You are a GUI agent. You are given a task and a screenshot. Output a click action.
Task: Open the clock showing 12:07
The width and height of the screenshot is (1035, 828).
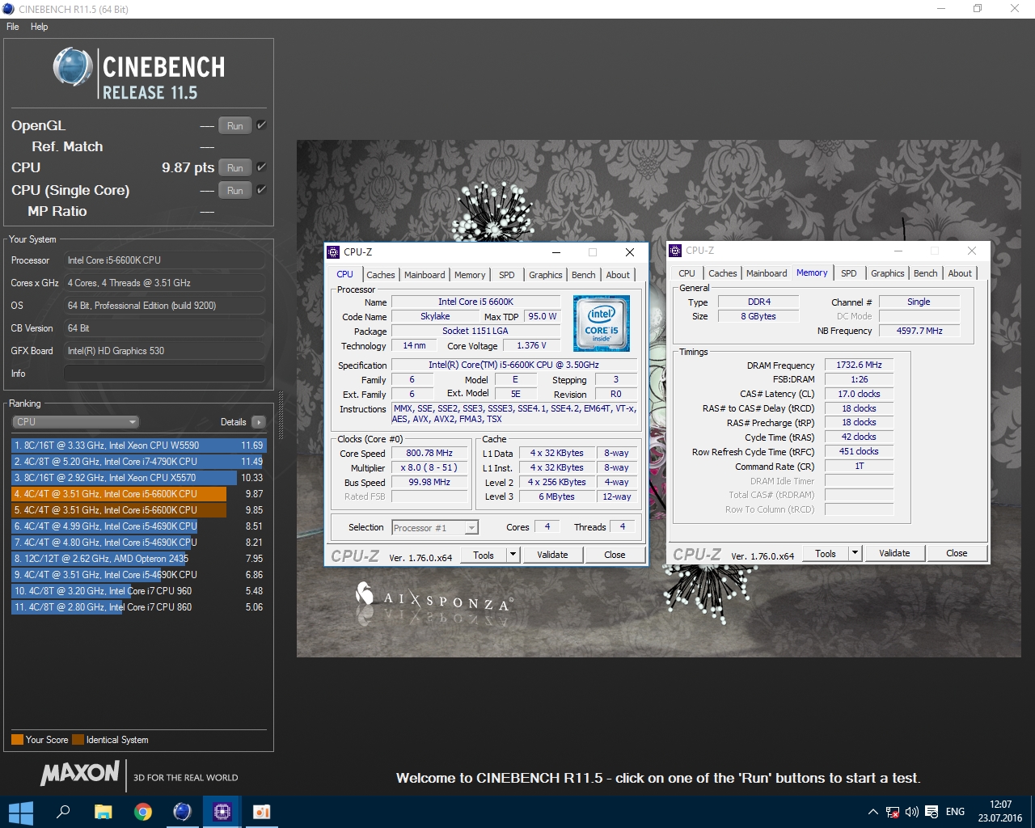tap(1000, 812)
